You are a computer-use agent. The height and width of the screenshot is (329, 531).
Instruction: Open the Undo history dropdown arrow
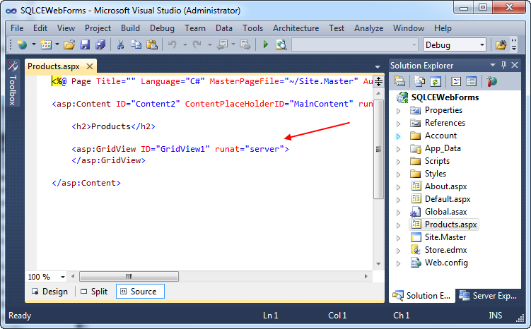[x=185, y=44]
